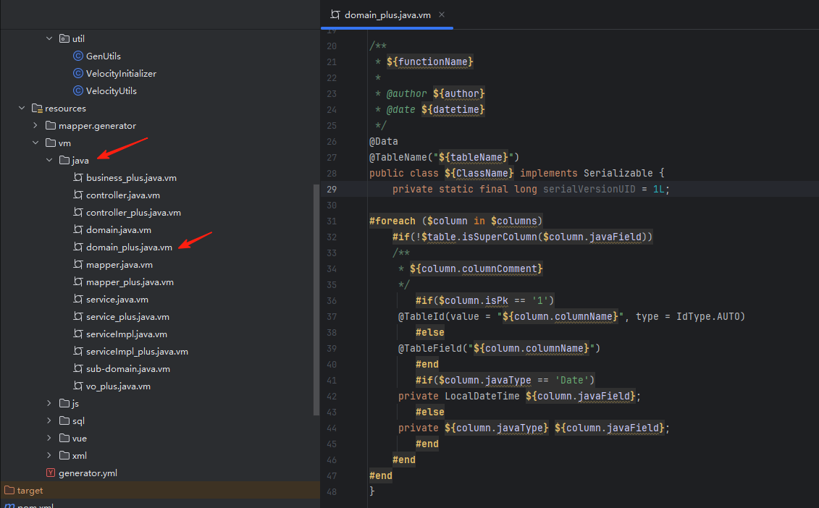The width and height of the screenshot is (819, 508).
Task: Expand the vue folder
Action: pos(49,438)
